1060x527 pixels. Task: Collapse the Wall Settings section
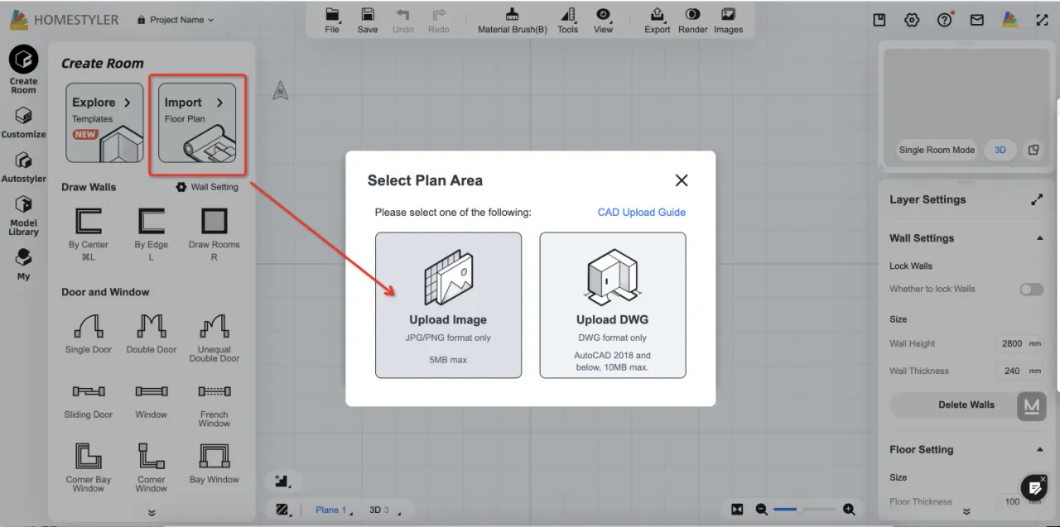[1039, 238]
